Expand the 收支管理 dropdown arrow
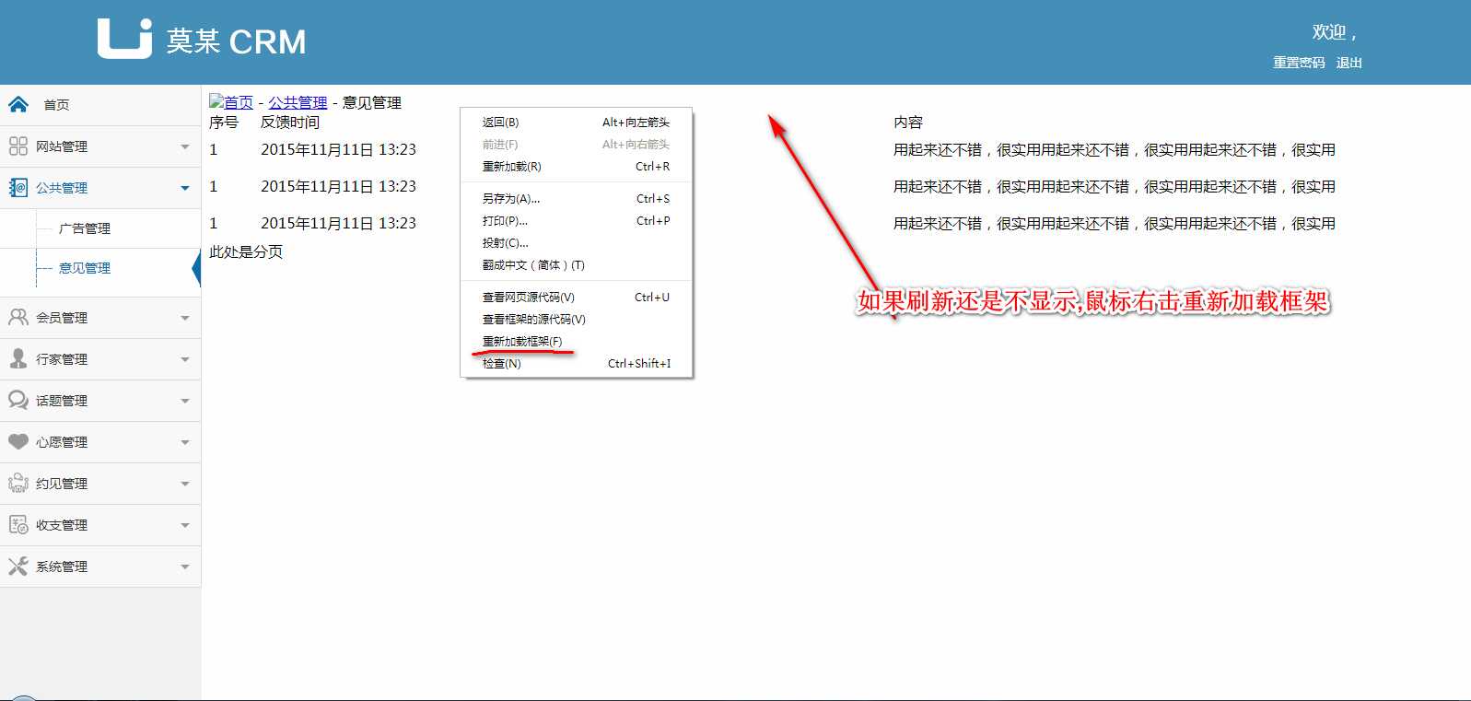Image resolution: width=1471 pixels, height=701 pixels. pos(185,525)
